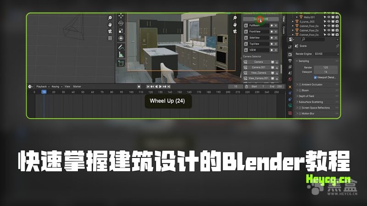This screenshot has height=206, width=367.
Task: Open the properties editor type dropdown
Action: pyautogui.click(x=291, y=39)
